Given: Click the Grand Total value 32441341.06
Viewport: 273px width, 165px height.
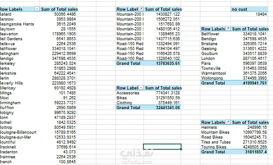Looking at the screenshot, I should click(162, 108).
